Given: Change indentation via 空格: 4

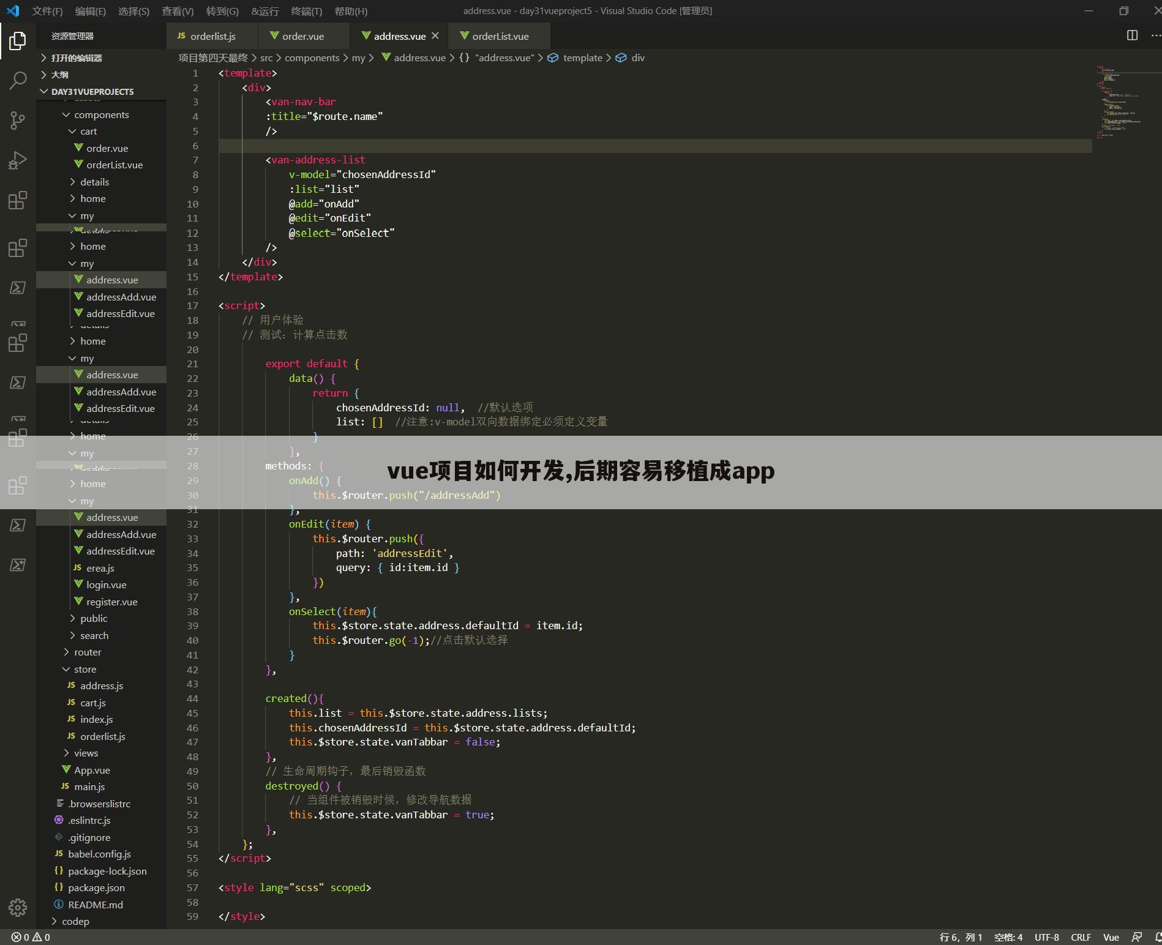Looking at the screenshot, I should (x=1008, y=937).
